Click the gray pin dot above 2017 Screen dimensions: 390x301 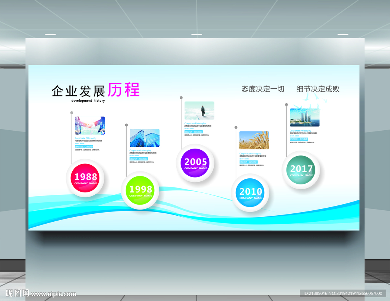point(286,105)
